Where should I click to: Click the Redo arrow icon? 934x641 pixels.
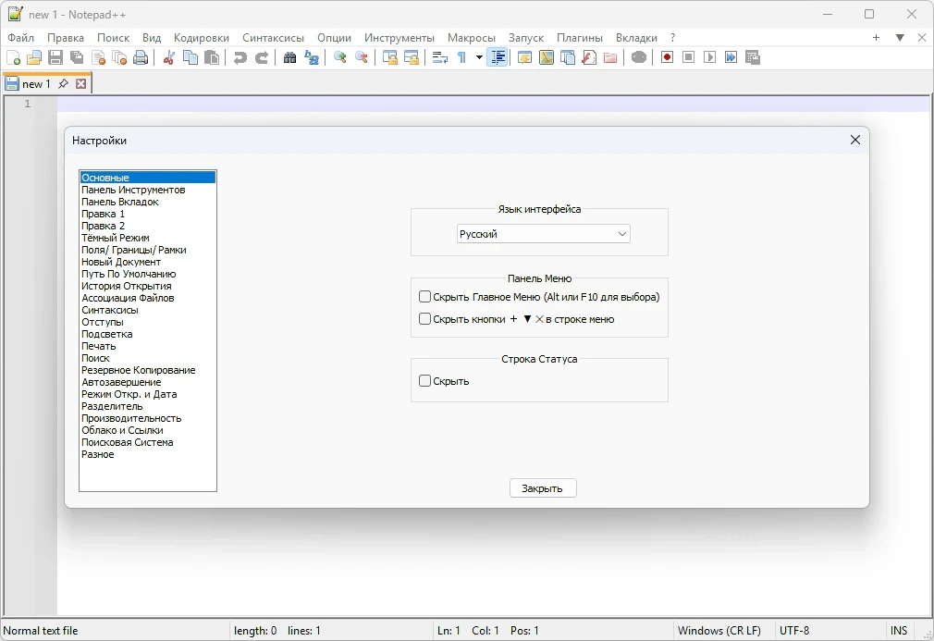tap(262, 57)
